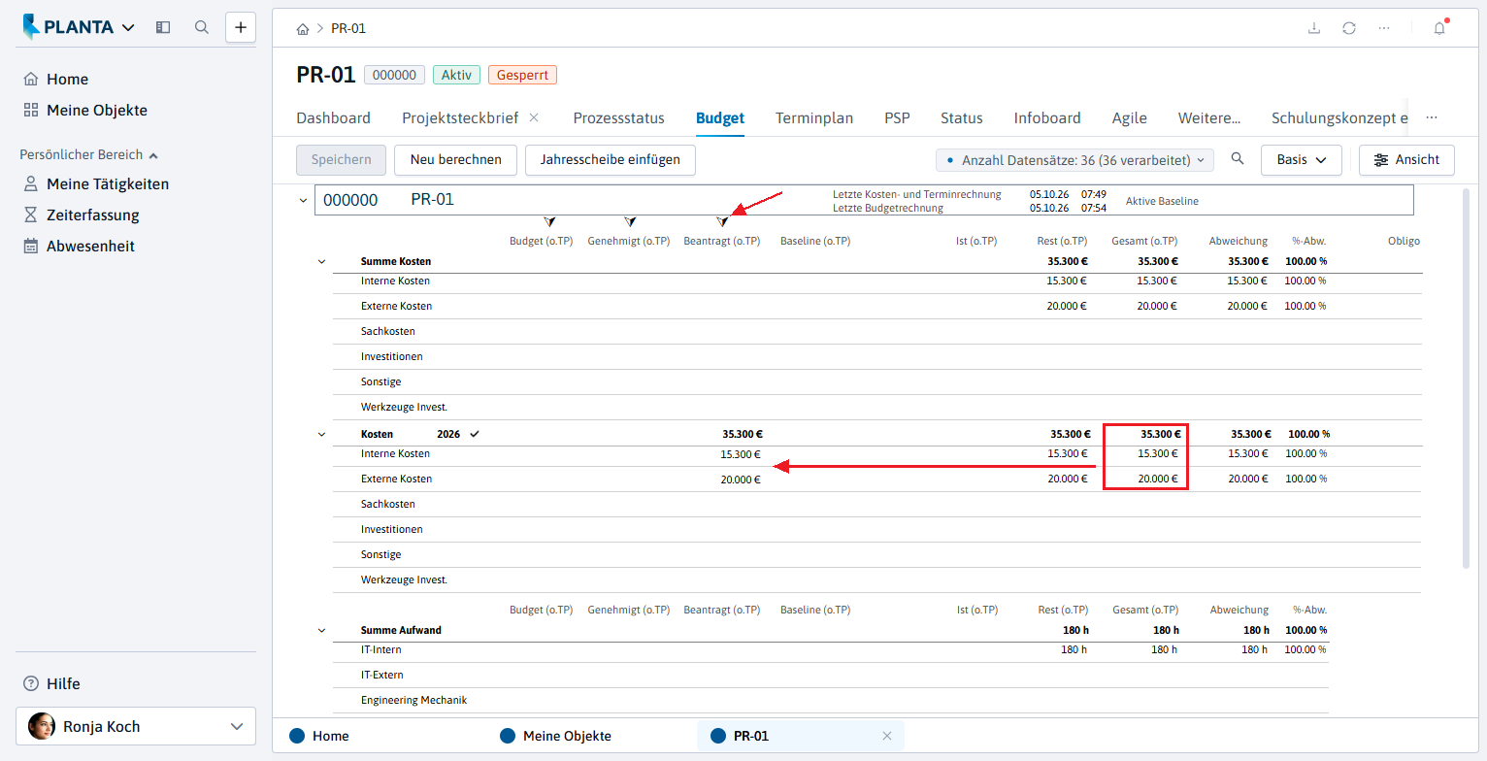Open the Ronja Koch user menu
This screenshot has width=1487, height=761.
[136, 726]
